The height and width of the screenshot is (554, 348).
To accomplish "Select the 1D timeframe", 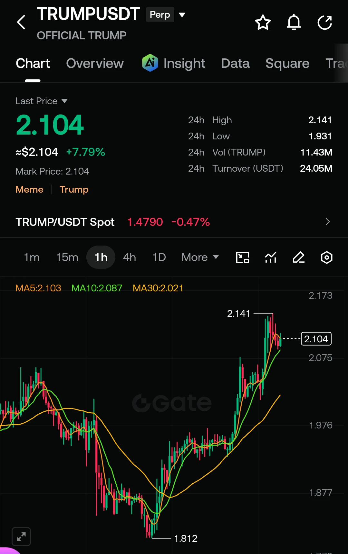I will [159, 257].
